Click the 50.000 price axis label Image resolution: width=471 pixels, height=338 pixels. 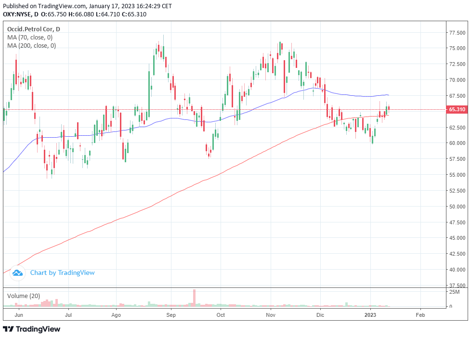click(457, 207)
